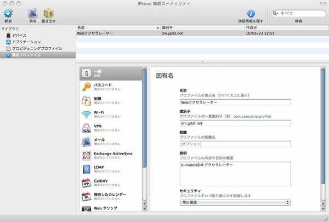Open Web クリップ payload icon
Viewport: 329px width, 222px height.
(87, 209)
